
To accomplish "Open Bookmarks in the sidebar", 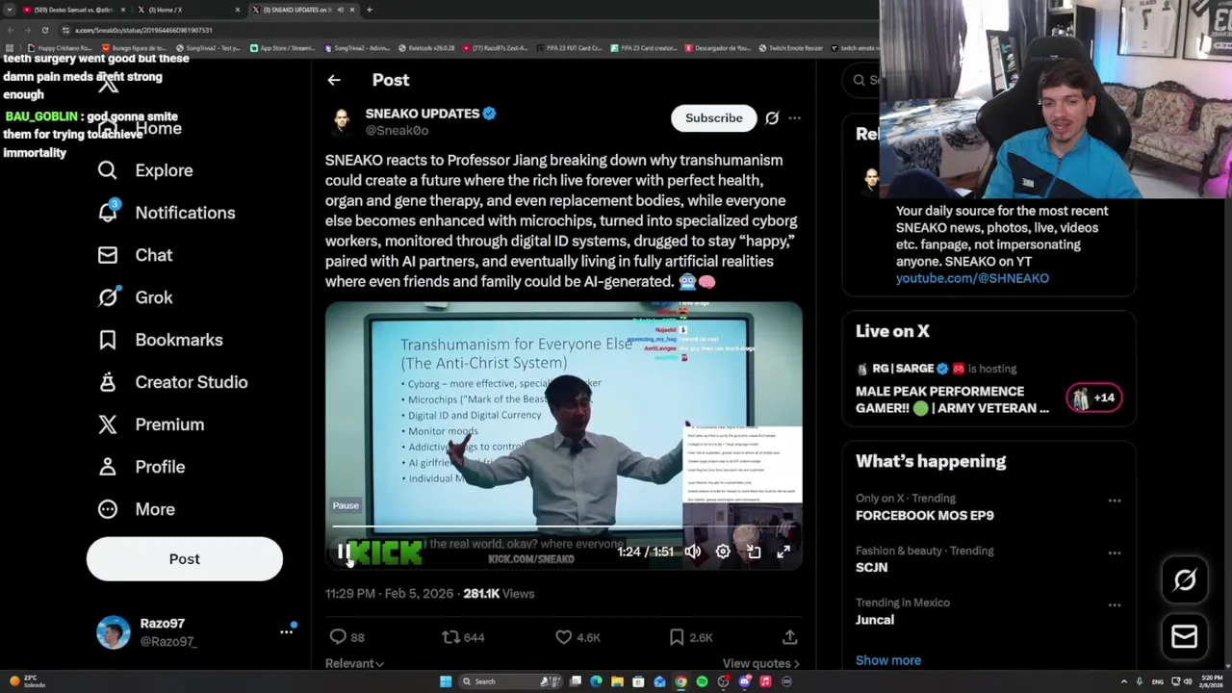I will 160,340.
